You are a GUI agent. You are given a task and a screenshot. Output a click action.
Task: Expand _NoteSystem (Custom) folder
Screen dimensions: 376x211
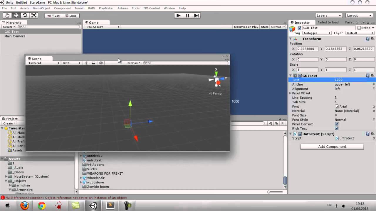click(x=6, y=176)
